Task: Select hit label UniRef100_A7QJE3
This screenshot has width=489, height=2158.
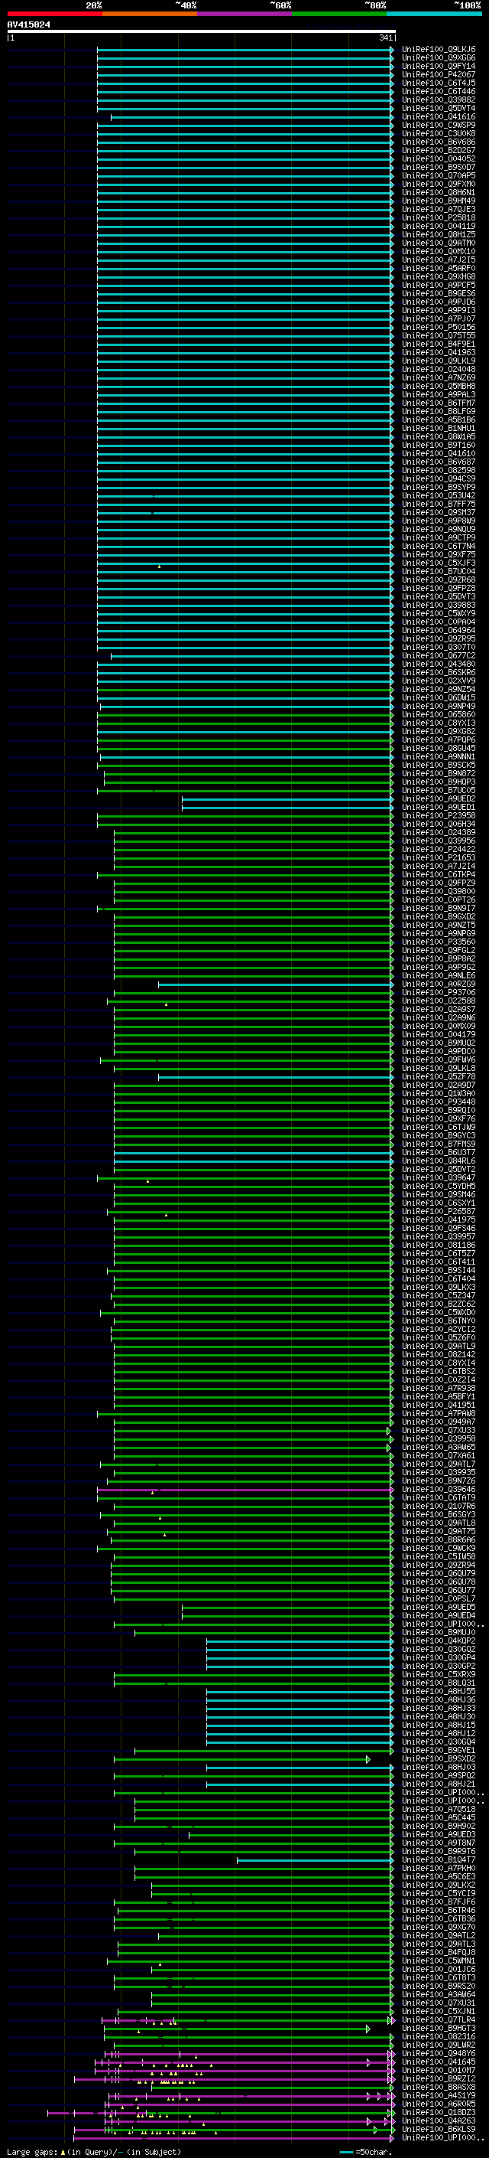Action: (x=439, y=208)
